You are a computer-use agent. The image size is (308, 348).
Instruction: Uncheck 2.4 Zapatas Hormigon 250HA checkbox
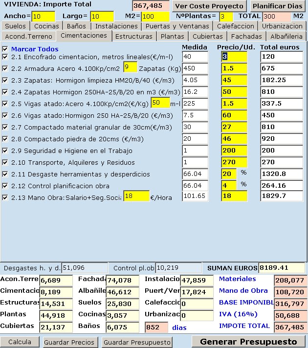click(5, 92)
